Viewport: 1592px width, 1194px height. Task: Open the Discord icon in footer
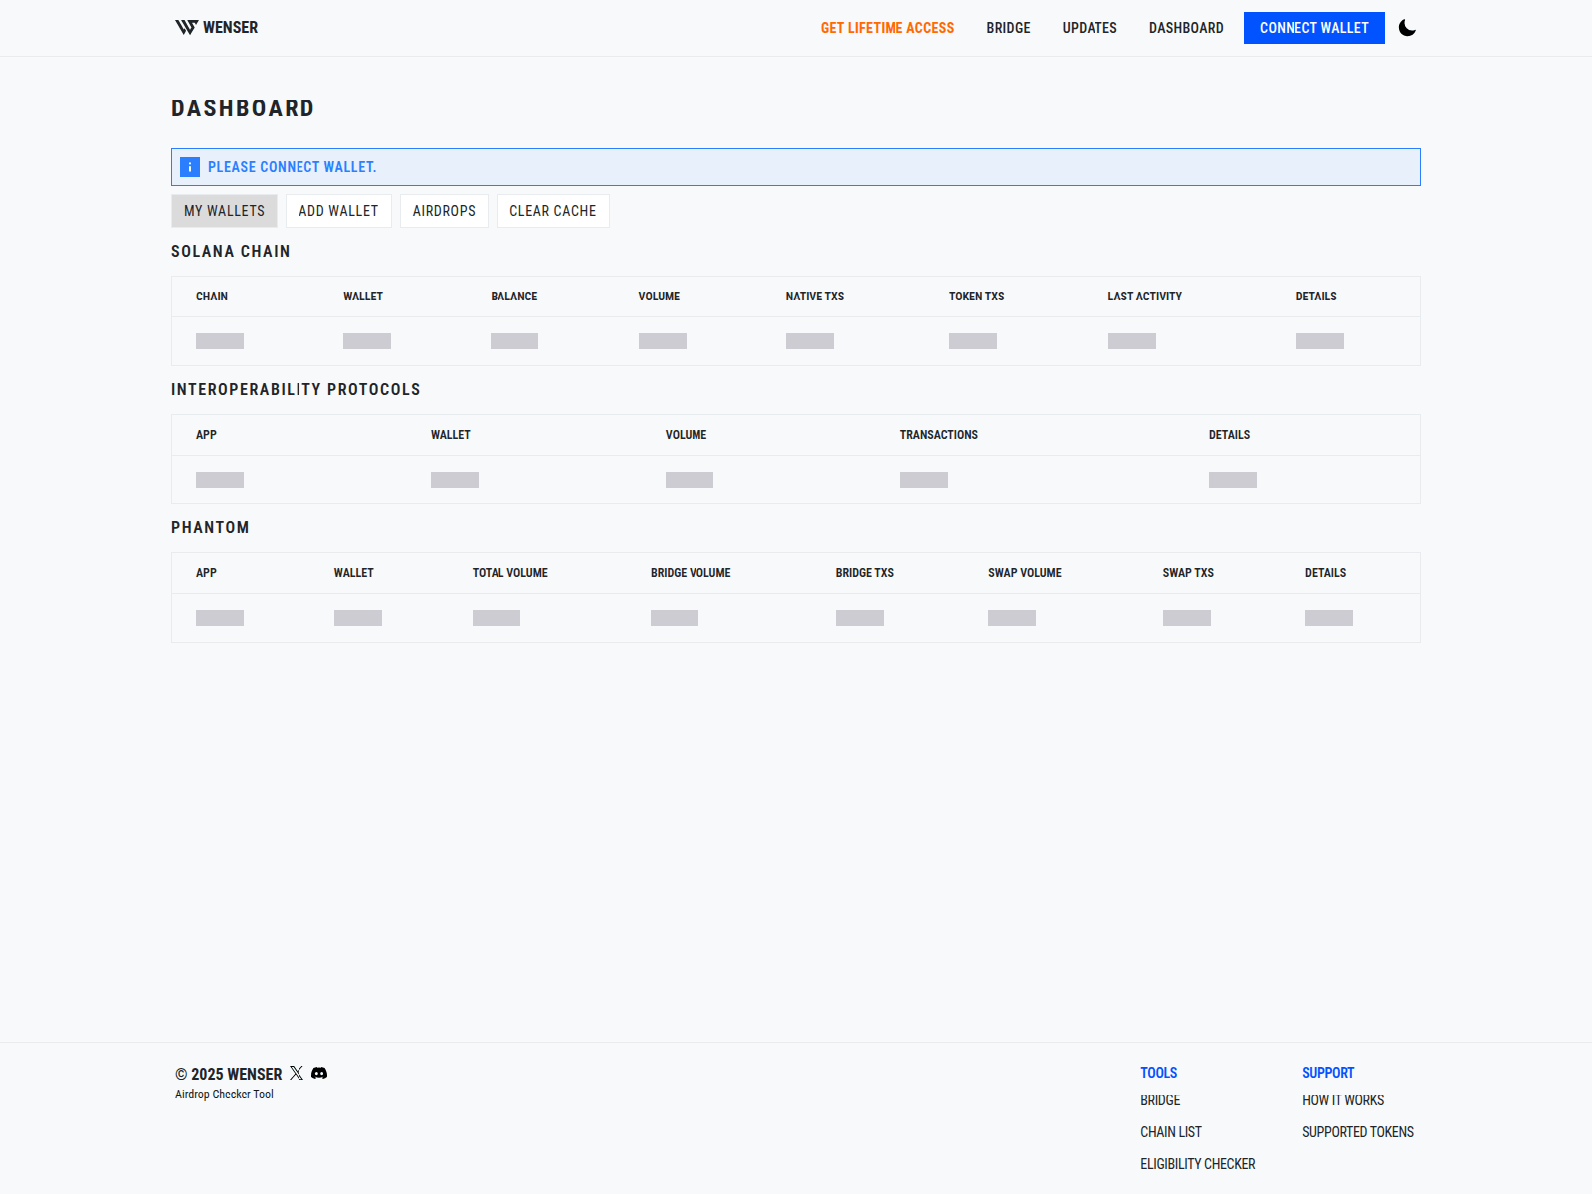319,1073
